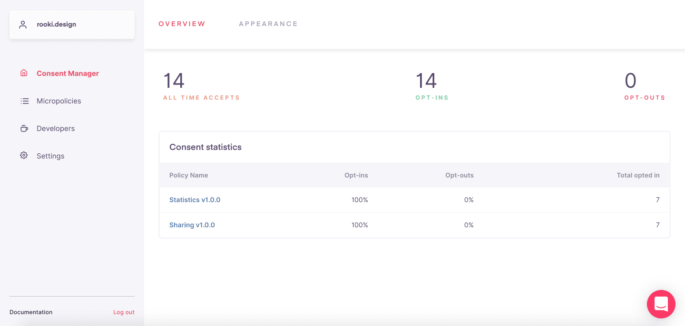
Task: Click the gear icon for Settings
Action: (24, 155)
